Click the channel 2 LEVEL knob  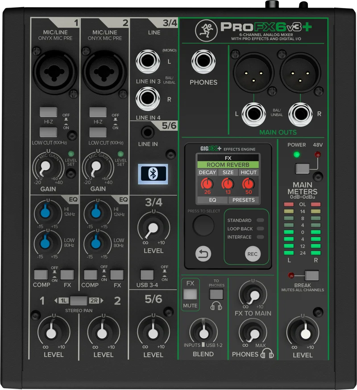tap(102, 332)
